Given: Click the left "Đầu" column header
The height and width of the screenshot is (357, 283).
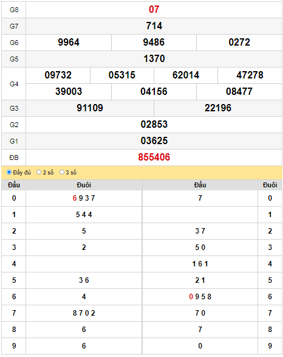Looking at the screenshot, I should pyautogui.click(x=14, y=185).
